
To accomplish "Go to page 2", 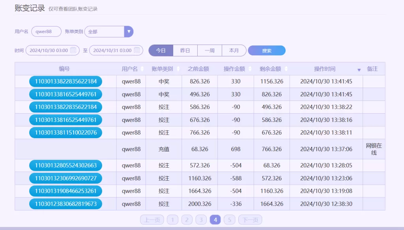I will pos(187,220).
